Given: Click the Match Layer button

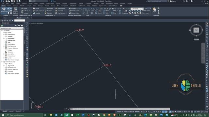Looking at the screenshot, I should [x=144, y=13].
